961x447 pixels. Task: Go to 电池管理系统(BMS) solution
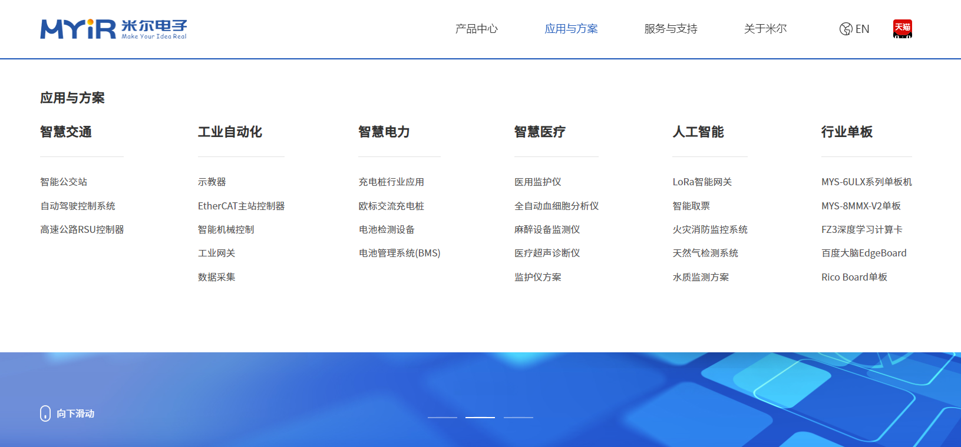[399, 253]
